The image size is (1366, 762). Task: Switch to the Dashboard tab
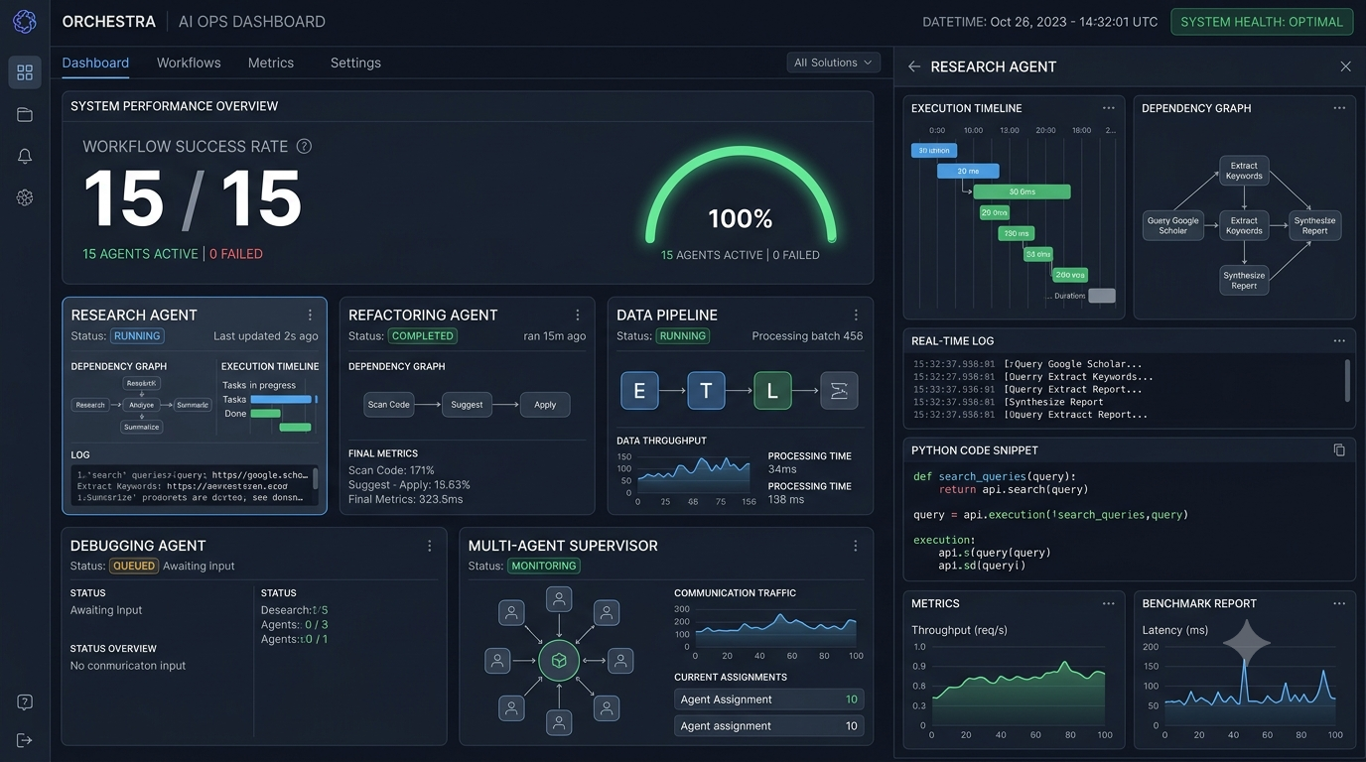pyautogui.click(x=95, y=63)
